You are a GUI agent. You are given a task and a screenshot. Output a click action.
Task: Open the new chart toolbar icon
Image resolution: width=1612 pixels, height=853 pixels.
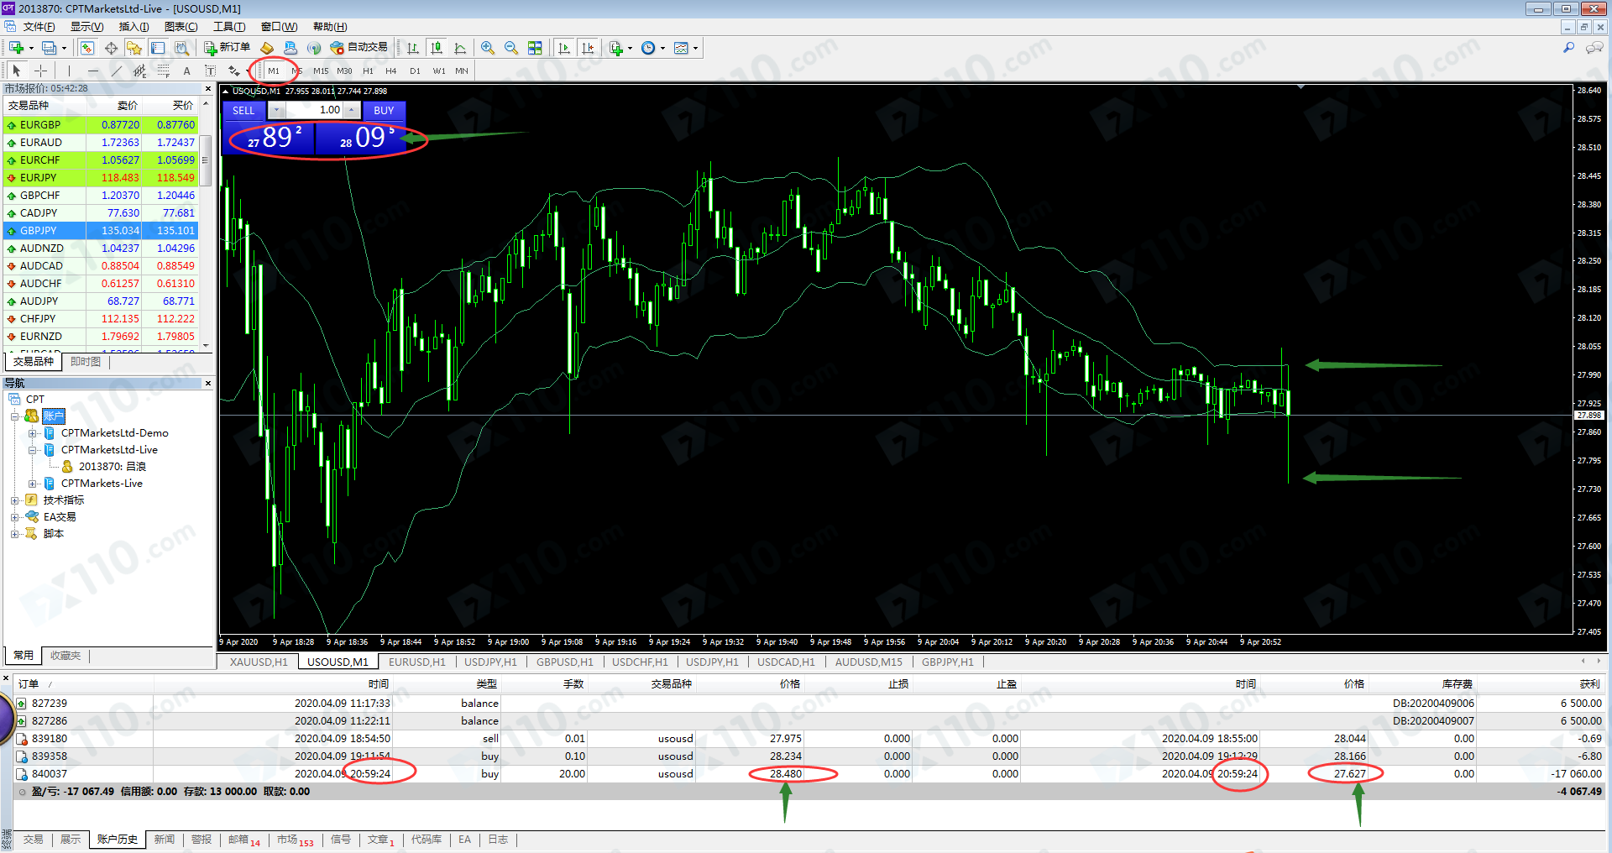tap(16, 48)
